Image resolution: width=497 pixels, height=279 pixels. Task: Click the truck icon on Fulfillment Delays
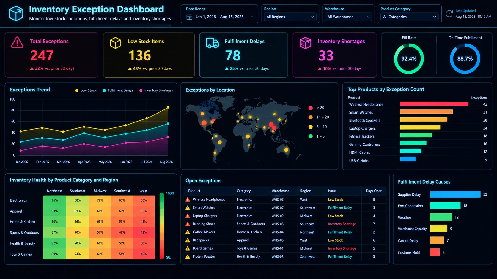click(212, 43)
